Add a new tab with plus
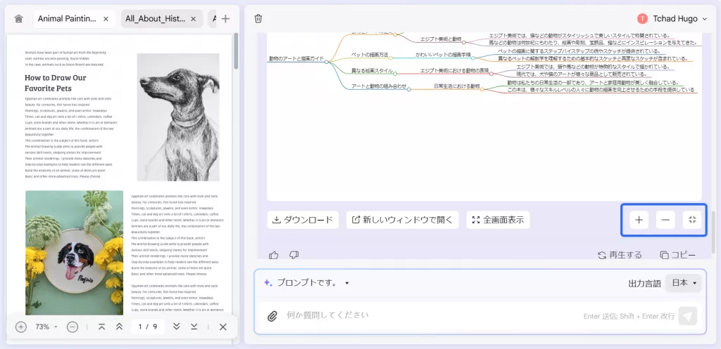721x349 pixels. tap(225, 19)
